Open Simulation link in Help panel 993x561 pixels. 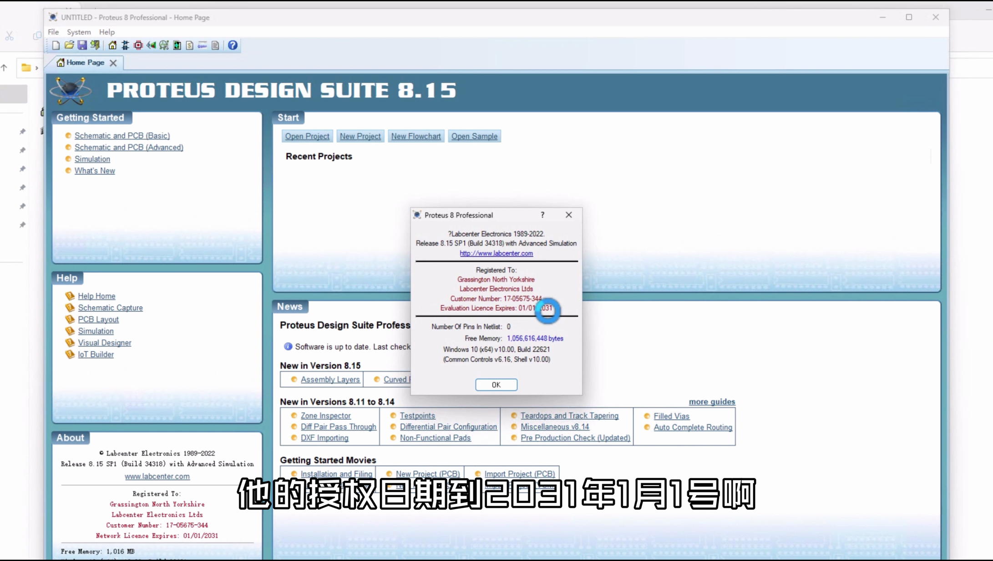click(96, 331)
